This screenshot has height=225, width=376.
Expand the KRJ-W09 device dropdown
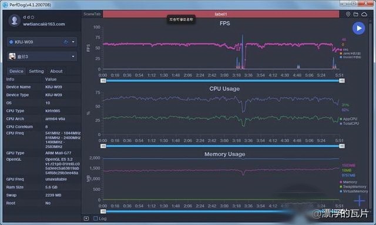73,42
